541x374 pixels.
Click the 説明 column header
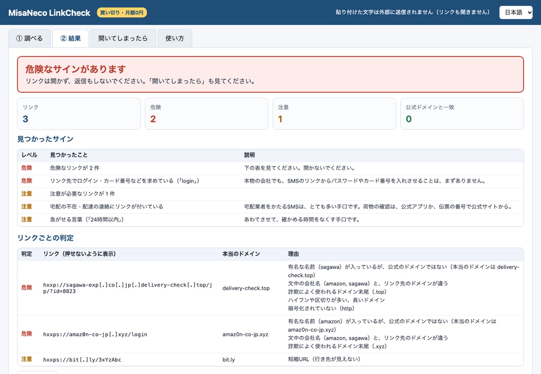[249, 155]
